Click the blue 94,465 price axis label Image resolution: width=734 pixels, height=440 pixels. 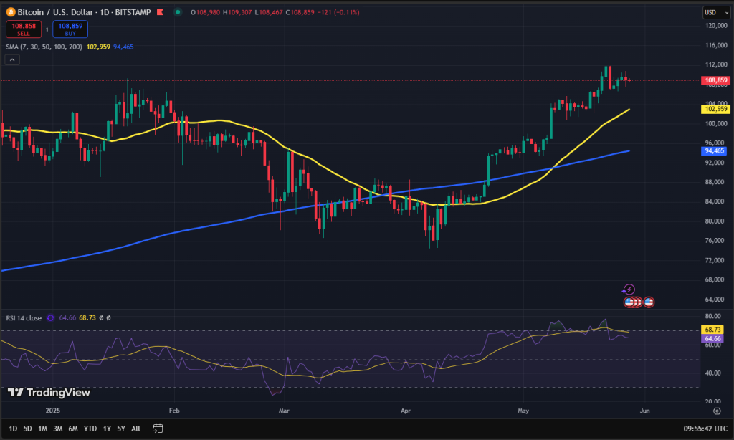[714, 150]
